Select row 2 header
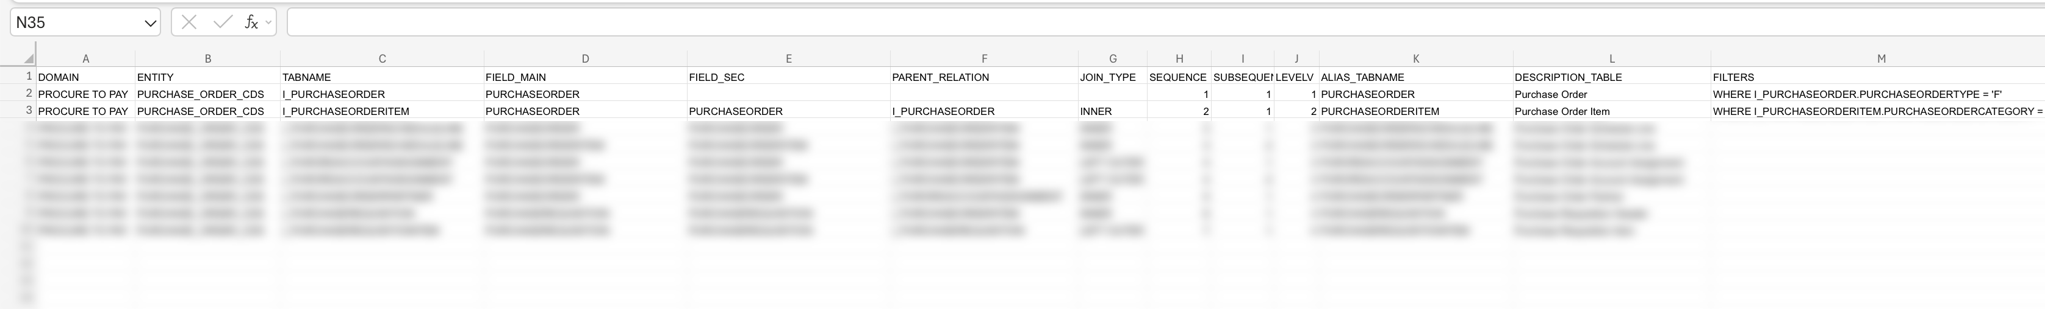2045x309 pixels. (x=29, y=94)
